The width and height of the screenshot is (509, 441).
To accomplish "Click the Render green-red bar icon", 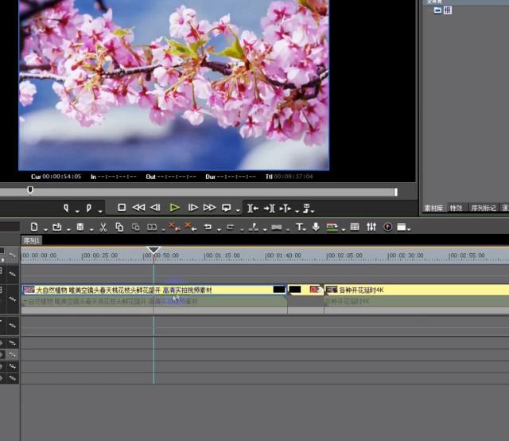I will [x=332, y=227].
